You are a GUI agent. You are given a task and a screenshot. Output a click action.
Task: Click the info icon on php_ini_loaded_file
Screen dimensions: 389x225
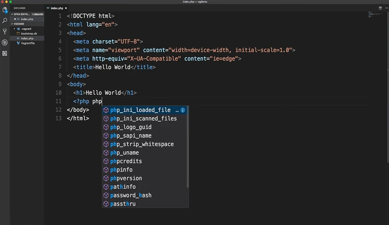pyautogui.click(x=182, y=110)
